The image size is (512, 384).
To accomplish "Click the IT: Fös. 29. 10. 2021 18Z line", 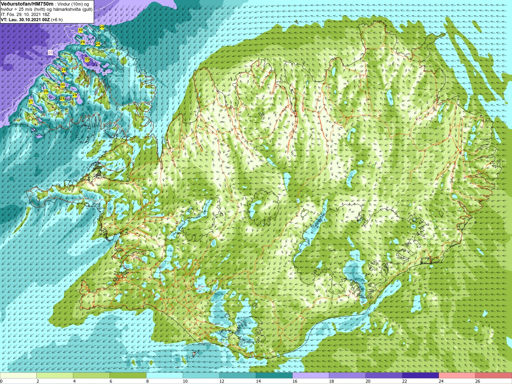I will [x=25, y=14].
